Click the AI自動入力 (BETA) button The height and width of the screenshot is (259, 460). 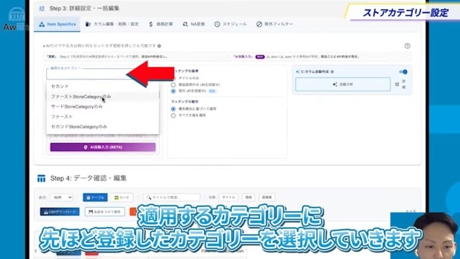pos(103,147)
